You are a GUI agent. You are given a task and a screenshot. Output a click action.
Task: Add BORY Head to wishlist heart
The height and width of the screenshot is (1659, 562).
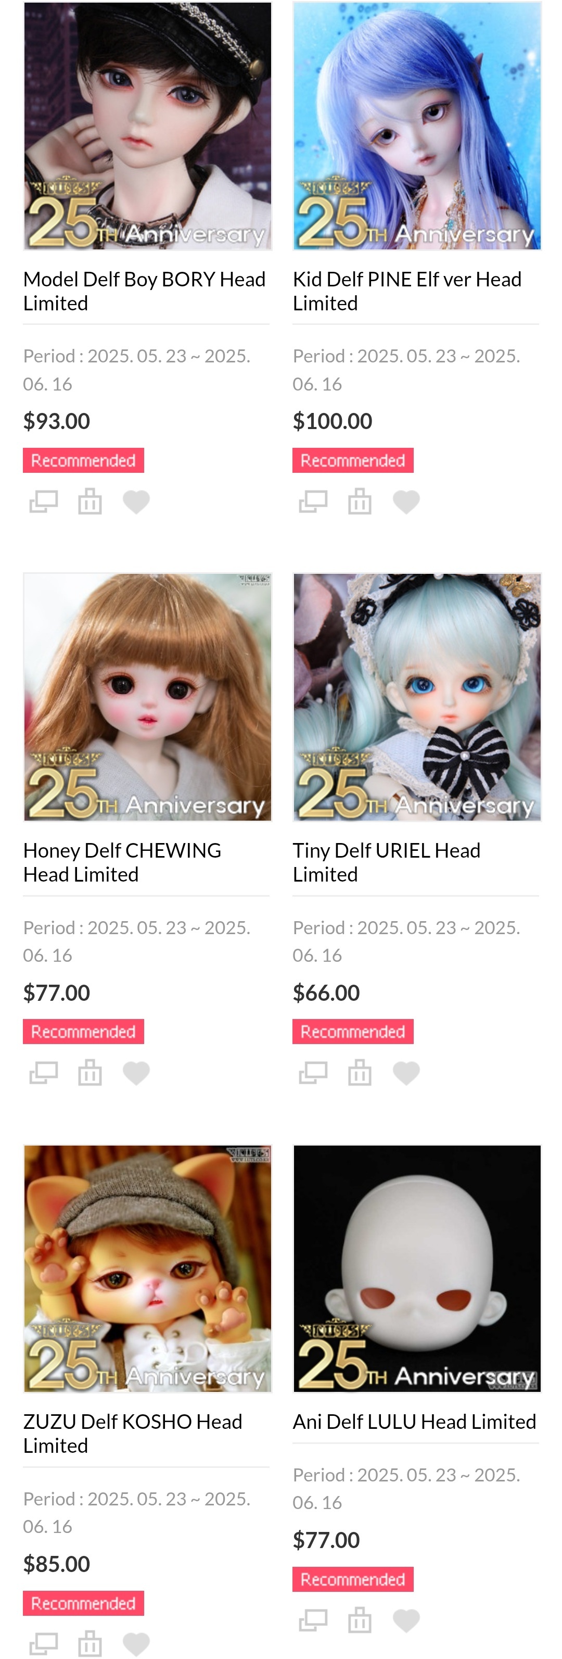(x=136, y=501)
